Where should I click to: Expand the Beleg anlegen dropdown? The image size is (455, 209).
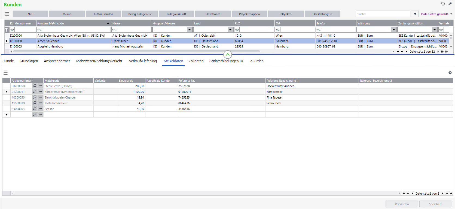pos(140,14)
